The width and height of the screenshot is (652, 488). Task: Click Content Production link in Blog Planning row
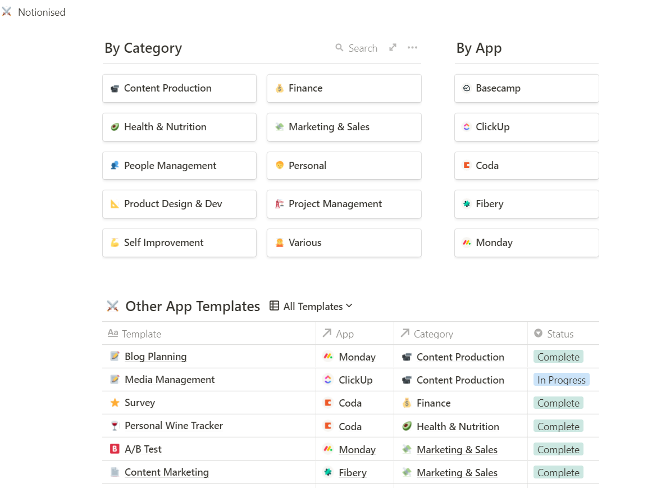(460, 357)
